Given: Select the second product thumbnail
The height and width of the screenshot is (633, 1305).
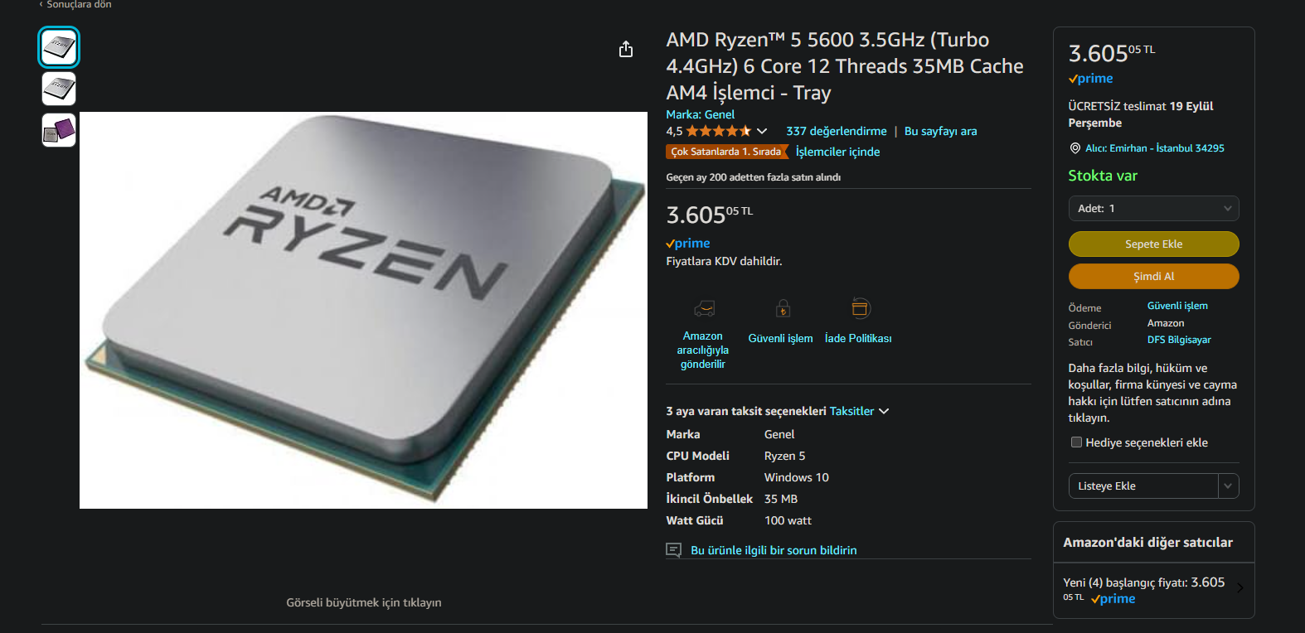Looking at the screenshot, I should point(59,89).
